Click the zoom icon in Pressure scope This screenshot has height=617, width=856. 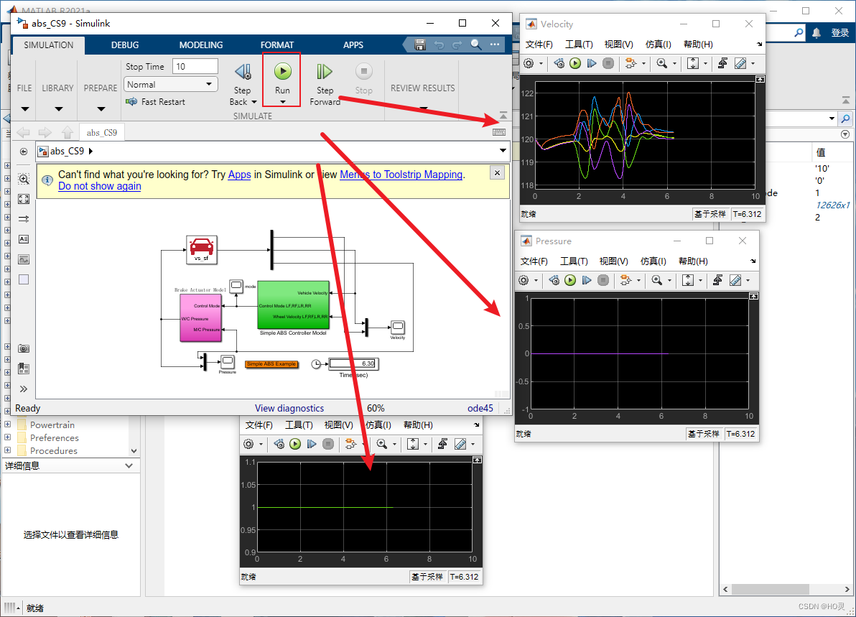tap(657, 280)
